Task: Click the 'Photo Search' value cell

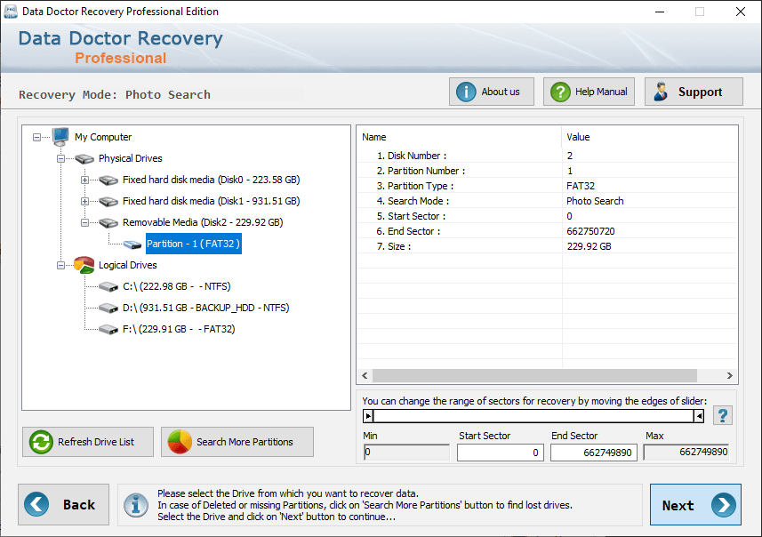Action: tap(595, 201)
